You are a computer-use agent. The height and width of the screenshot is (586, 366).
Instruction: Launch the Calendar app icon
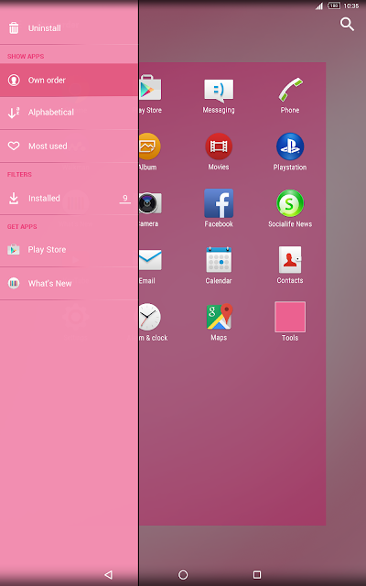tap(219, 260)
